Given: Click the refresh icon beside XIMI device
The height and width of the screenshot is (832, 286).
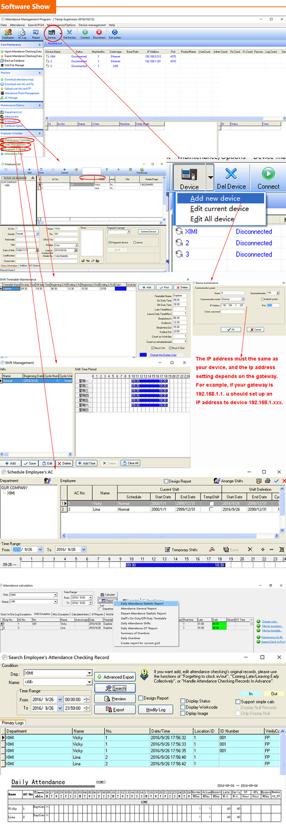Looking at the screenshot, I should 179,231.
